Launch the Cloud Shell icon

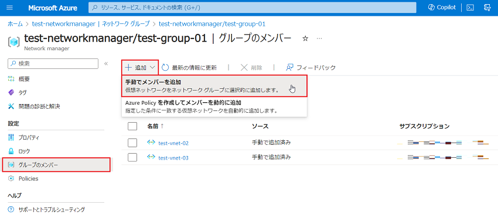point(470,8)
